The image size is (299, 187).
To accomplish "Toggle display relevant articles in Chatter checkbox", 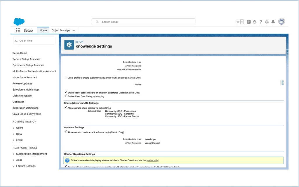I will point(66,166).
